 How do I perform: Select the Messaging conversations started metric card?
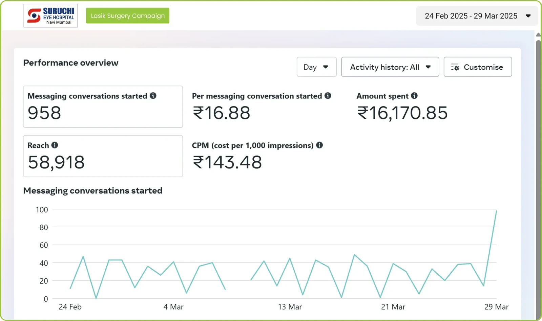click(103, 107)
